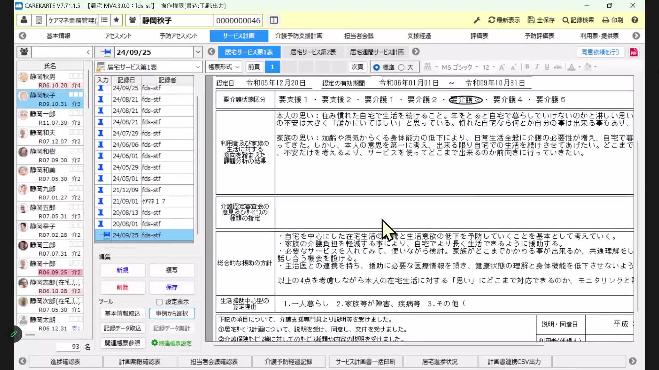Open the MS ゴシック font dropdown
Image resolution: width=659 pixels, height=370 pixels.
[476, 67]
